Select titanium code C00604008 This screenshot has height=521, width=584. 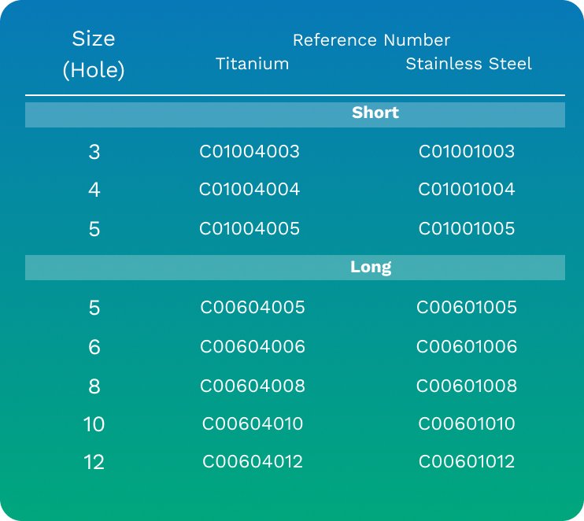coord(253,386)
